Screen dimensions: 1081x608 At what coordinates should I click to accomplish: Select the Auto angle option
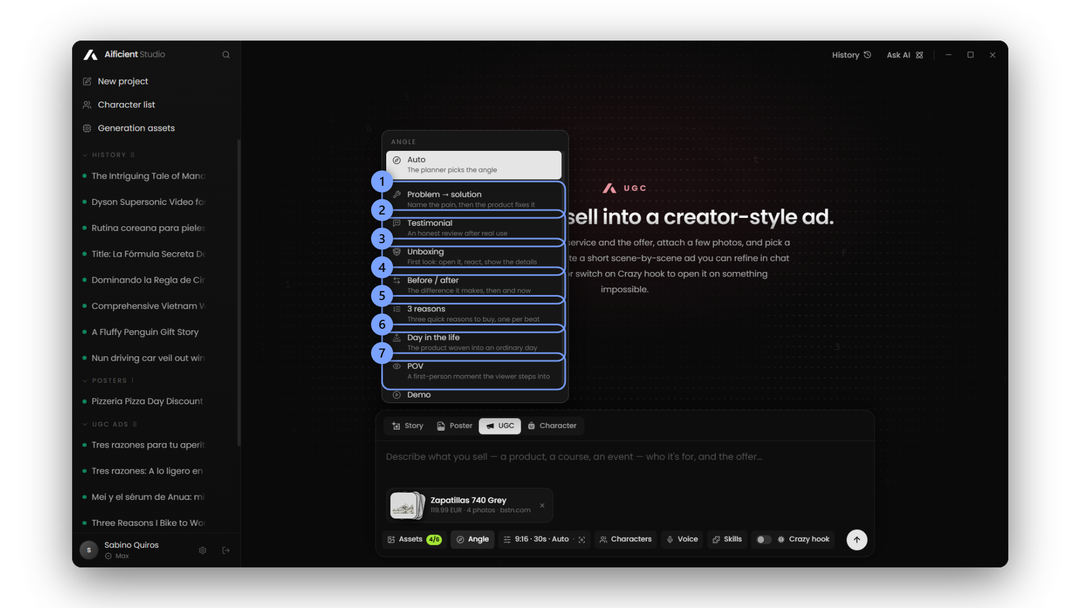point(474,164)
